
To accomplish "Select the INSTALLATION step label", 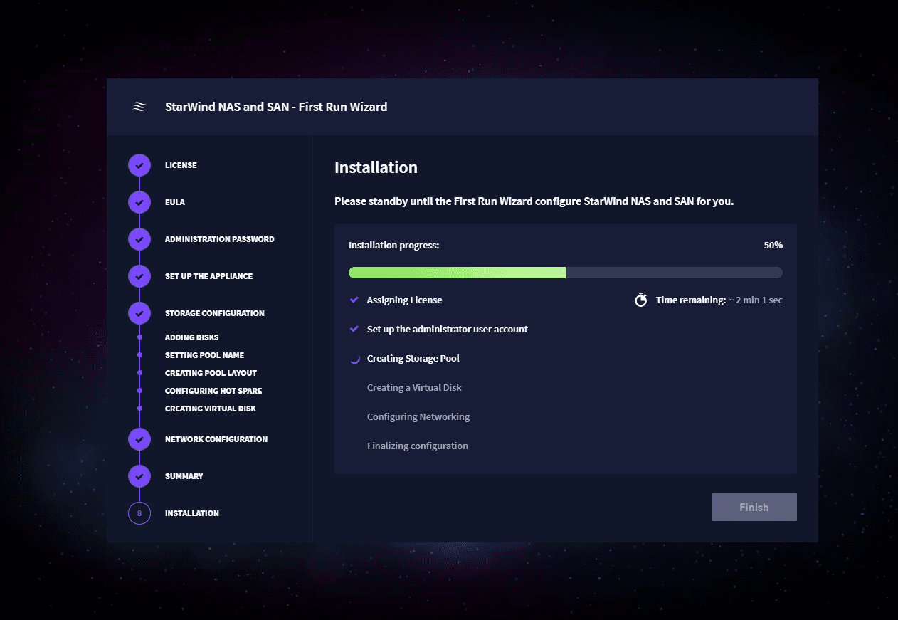I will [192, 513].
